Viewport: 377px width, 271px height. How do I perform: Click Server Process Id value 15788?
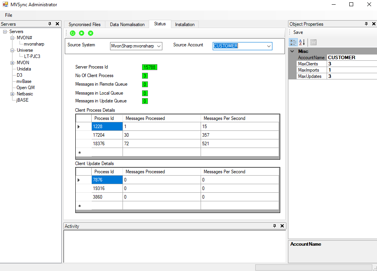point(149,67)
